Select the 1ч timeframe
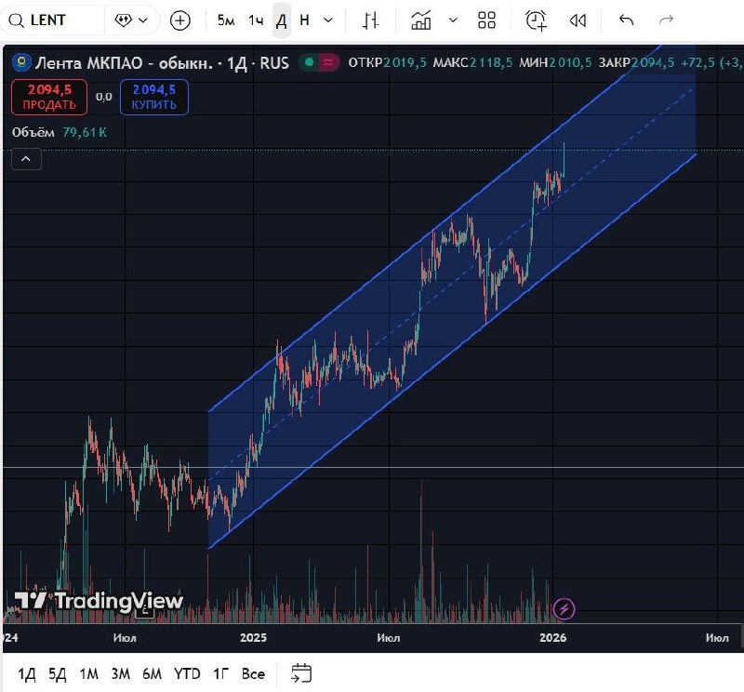The image size is (744, 692). pos(256,20)
